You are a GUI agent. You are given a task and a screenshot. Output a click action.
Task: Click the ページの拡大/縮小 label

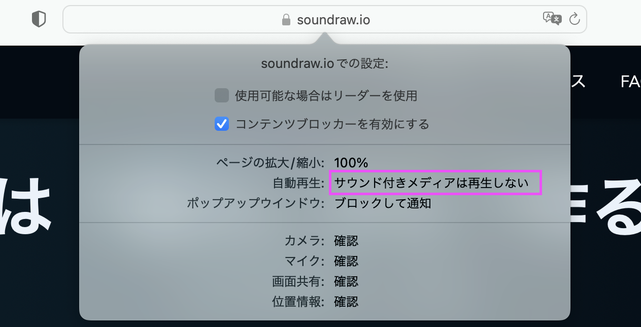pyautogui.click(x=270, y=163)
